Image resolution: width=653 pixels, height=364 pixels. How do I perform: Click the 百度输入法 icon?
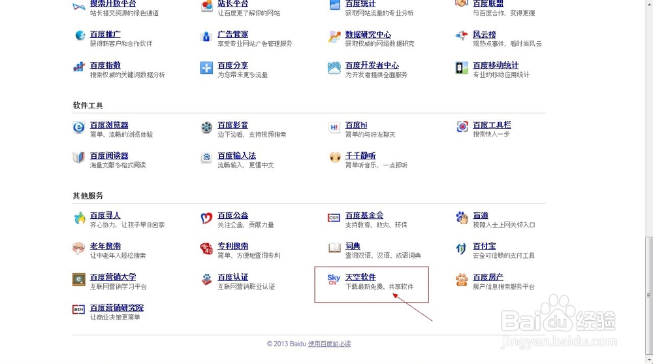[206, 157]
